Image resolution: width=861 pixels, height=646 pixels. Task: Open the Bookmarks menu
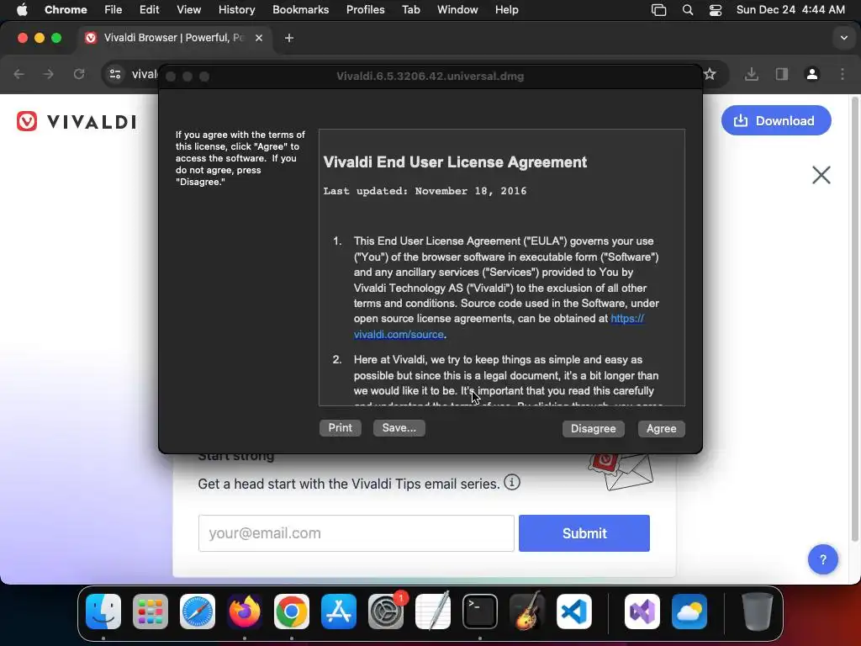tap(300, 9)
